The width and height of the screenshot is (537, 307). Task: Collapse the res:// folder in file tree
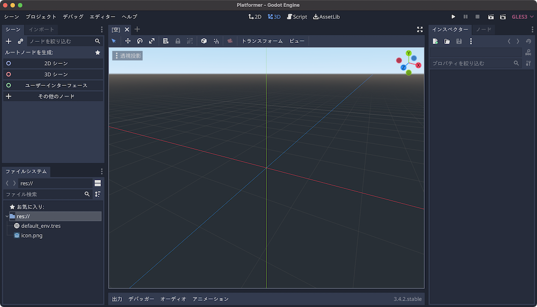point(6,216)
